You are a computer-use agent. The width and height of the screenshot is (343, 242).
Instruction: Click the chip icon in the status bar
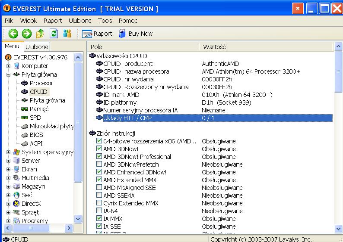point(6,239)
